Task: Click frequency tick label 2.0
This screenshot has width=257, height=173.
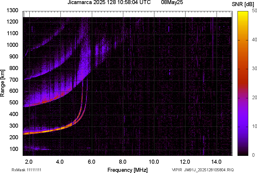Action: (x=28, y=162)
